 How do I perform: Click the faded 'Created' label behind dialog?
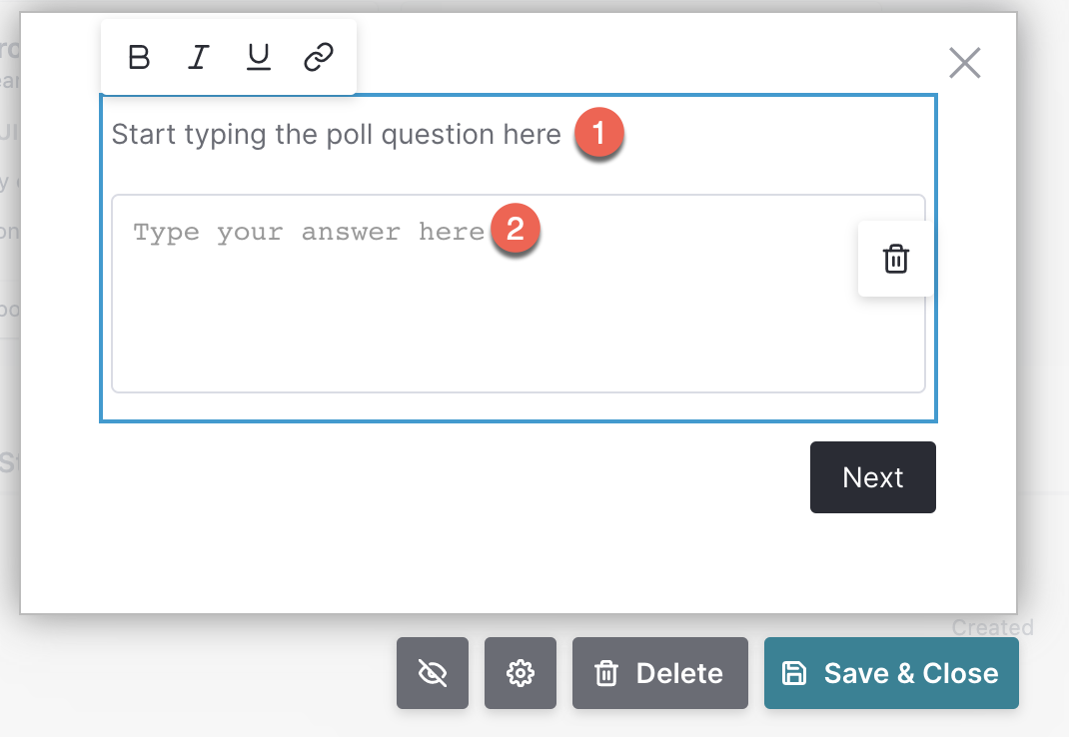click(993, 626)
